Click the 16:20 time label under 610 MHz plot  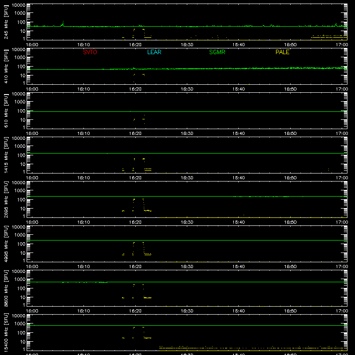135,134
